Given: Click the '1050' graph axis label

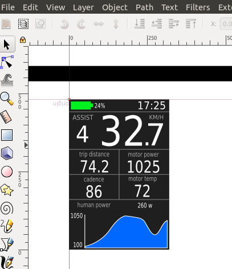Looking at the screenshot, I should tap(77, 216).
